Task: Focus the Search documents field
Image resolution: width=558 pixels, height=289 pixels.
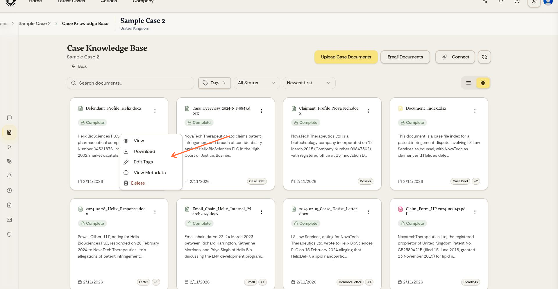Action: click(131, 83)
